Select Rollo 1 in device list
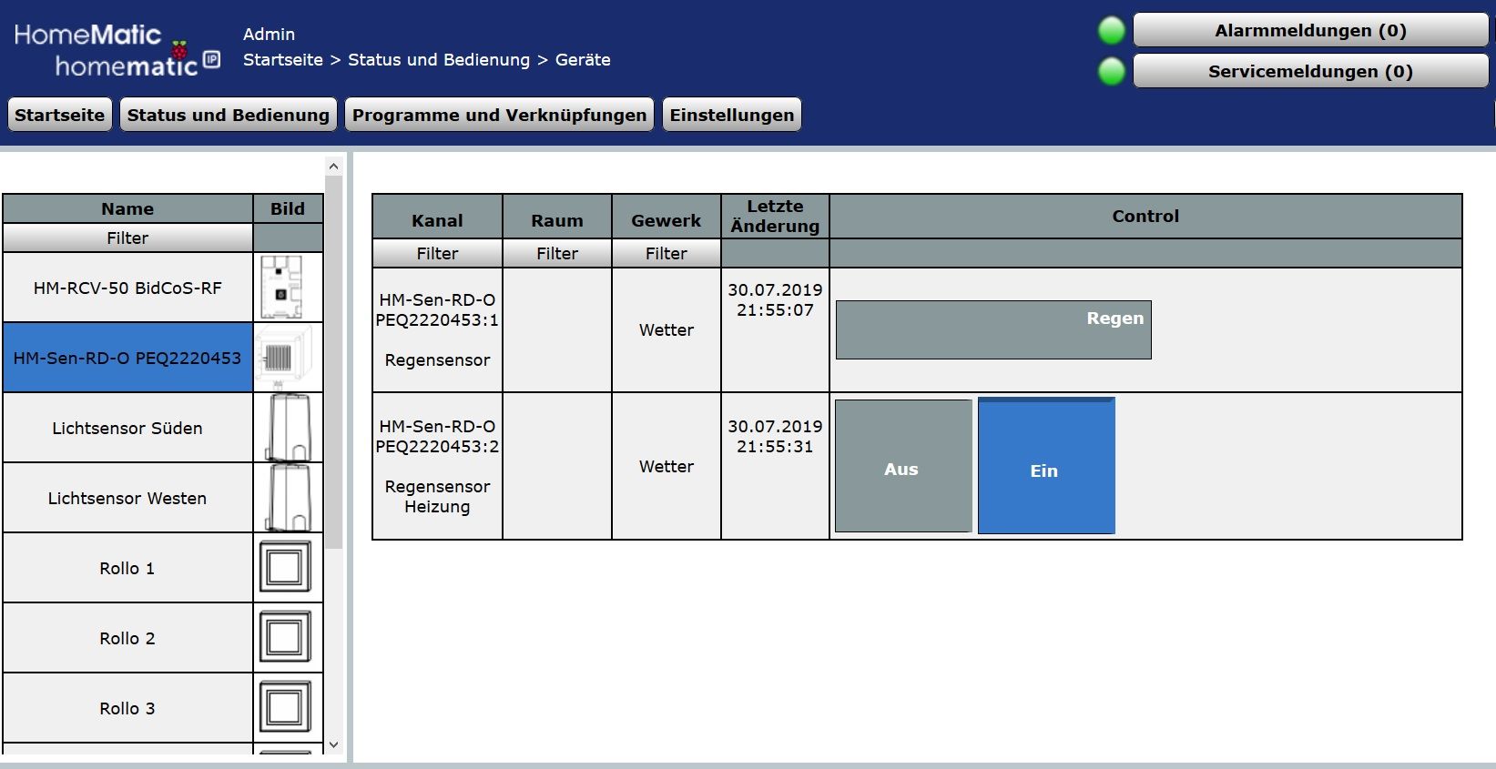This screenshot has width=1496, height=769. (127, 568)
